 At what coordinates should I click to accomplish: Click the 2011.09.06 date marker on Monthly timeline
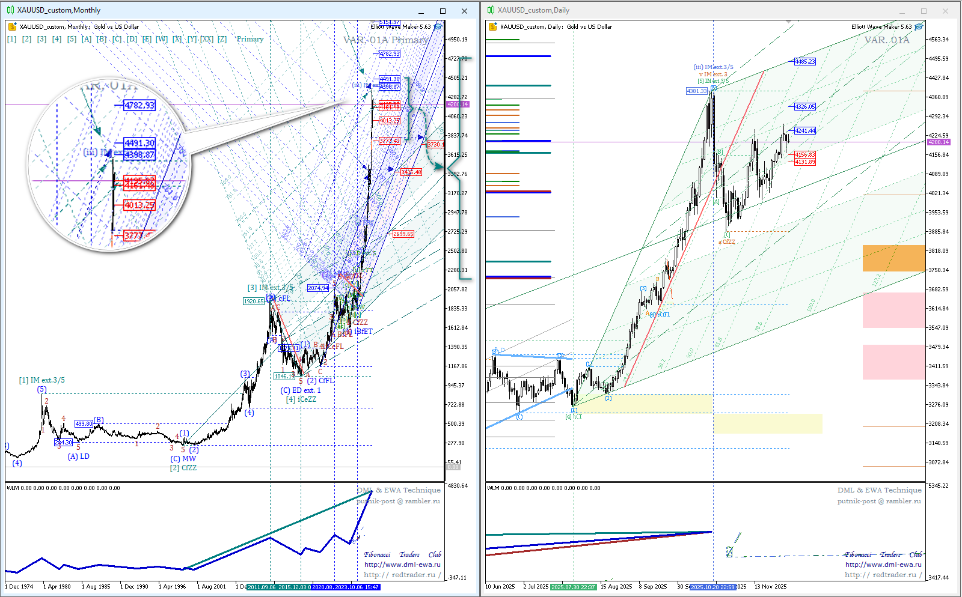pyautogui.click(x=262, y=587)
